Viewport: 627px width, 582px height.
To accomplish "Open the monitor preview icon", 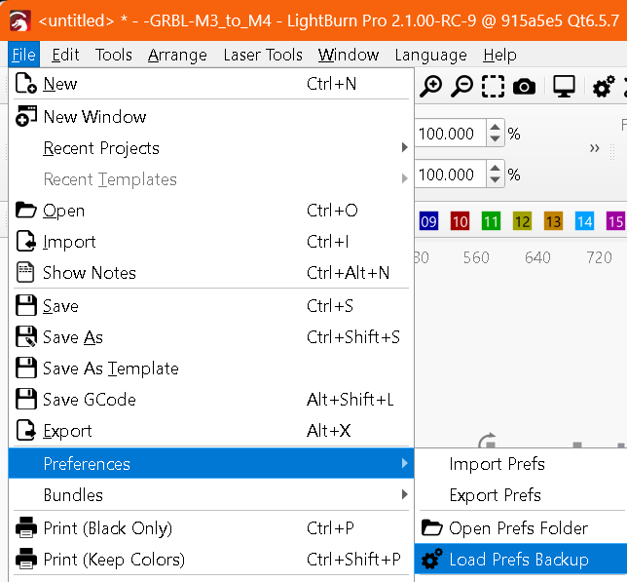I will pyautogui.click(x=564, y=87).
